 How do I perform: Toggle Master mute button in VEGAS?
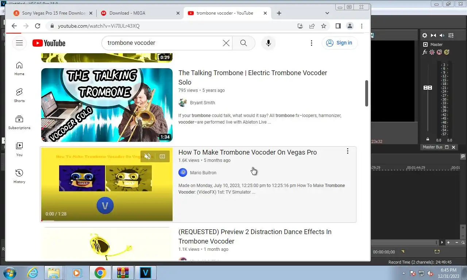(439, 52)
